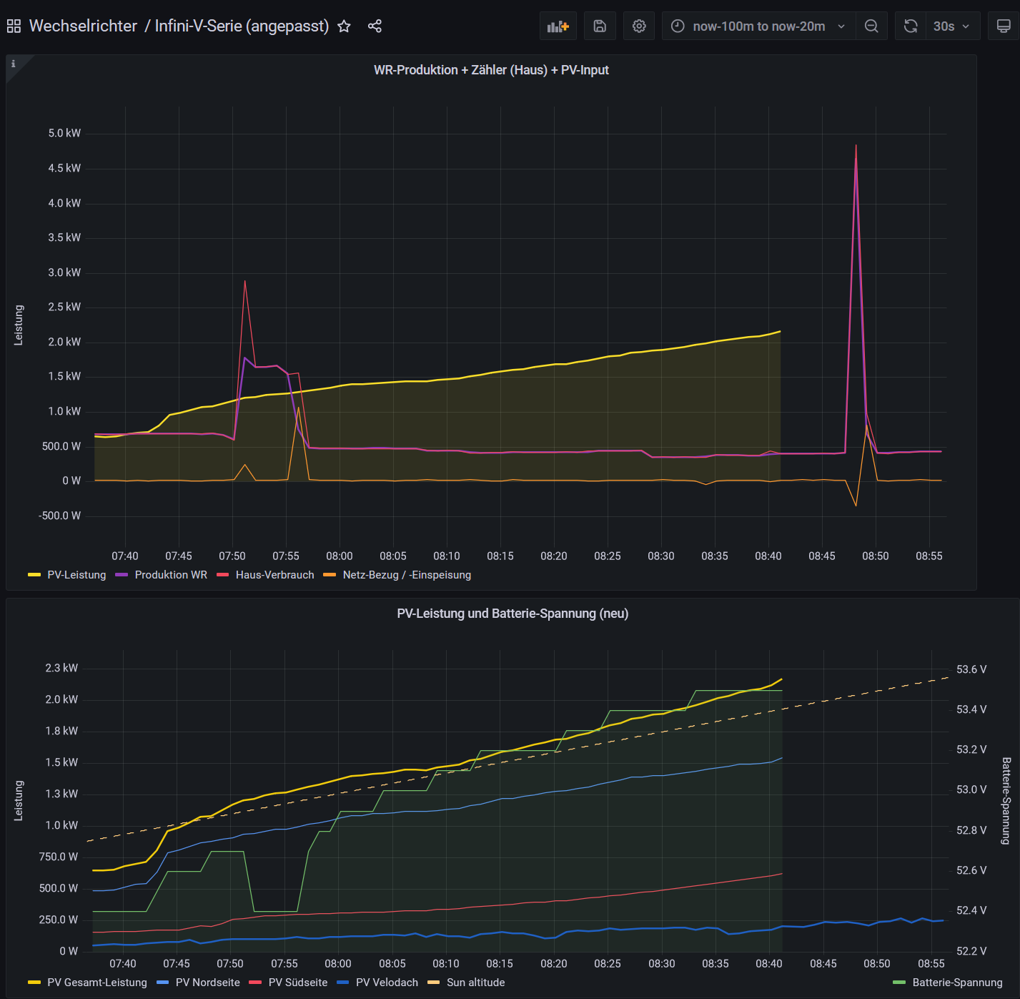Toggle Batterie-Spannung series visibility

click(x=956, y=983)
